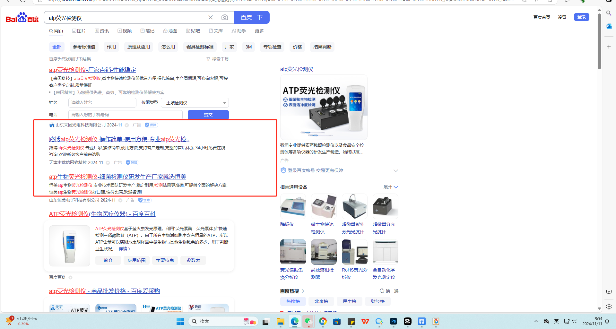Open the ATP荧光检测仪 百度百科 result link
This screenshot has width=616, height=329.
(x=102, y=214)
